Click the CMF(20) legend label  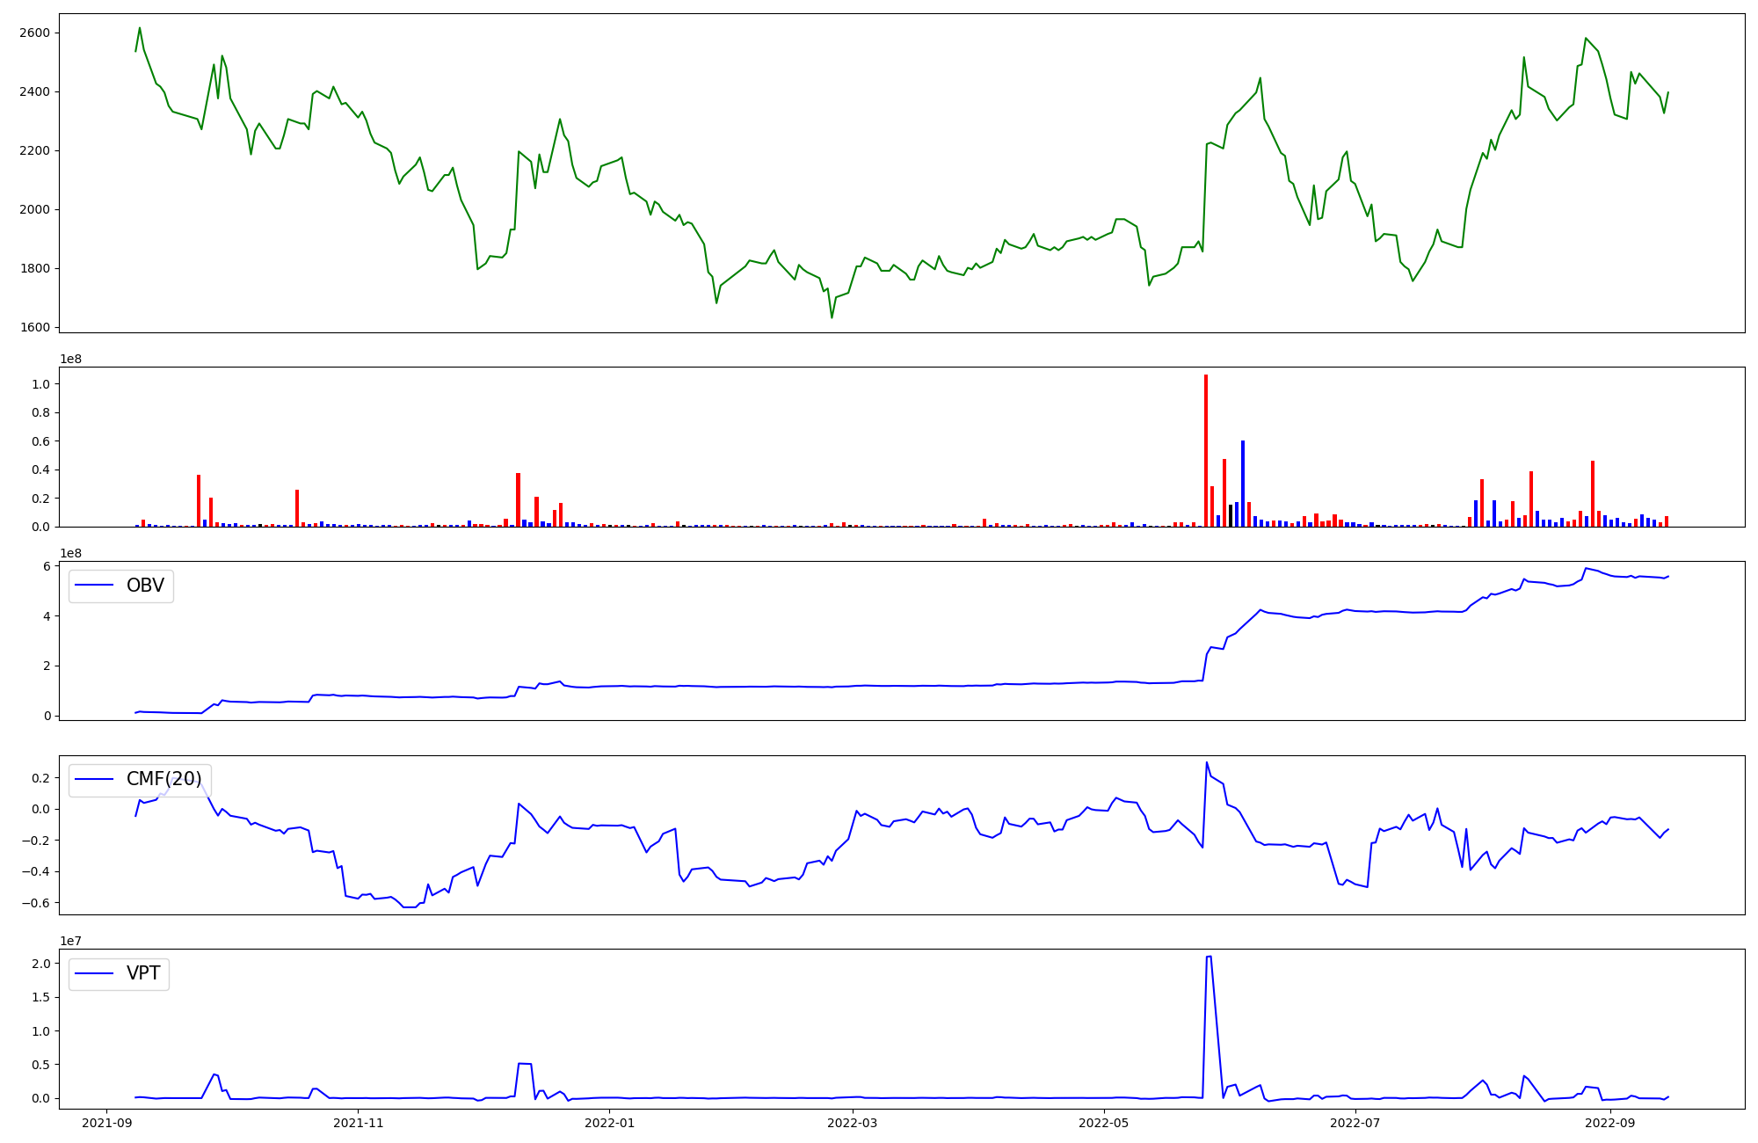(x=163, y=779)
